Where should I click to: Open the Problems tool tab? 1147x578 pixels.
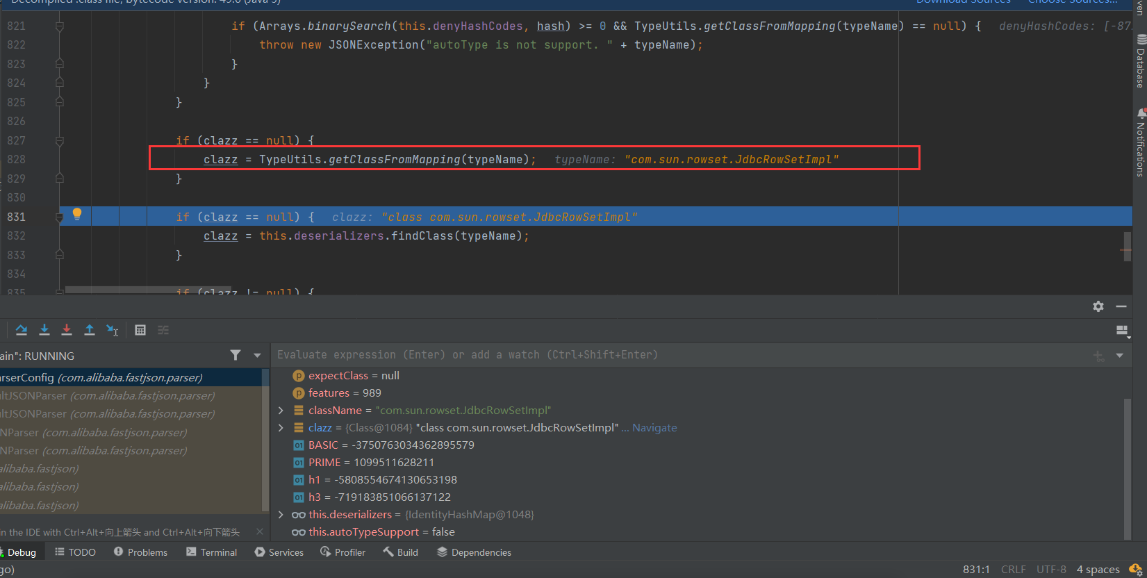point(140,552)
